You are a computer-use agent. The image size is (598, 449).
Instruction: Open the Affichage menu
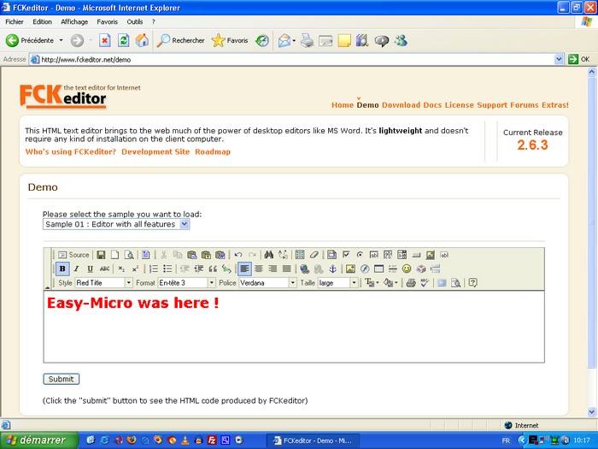(74, 21)
